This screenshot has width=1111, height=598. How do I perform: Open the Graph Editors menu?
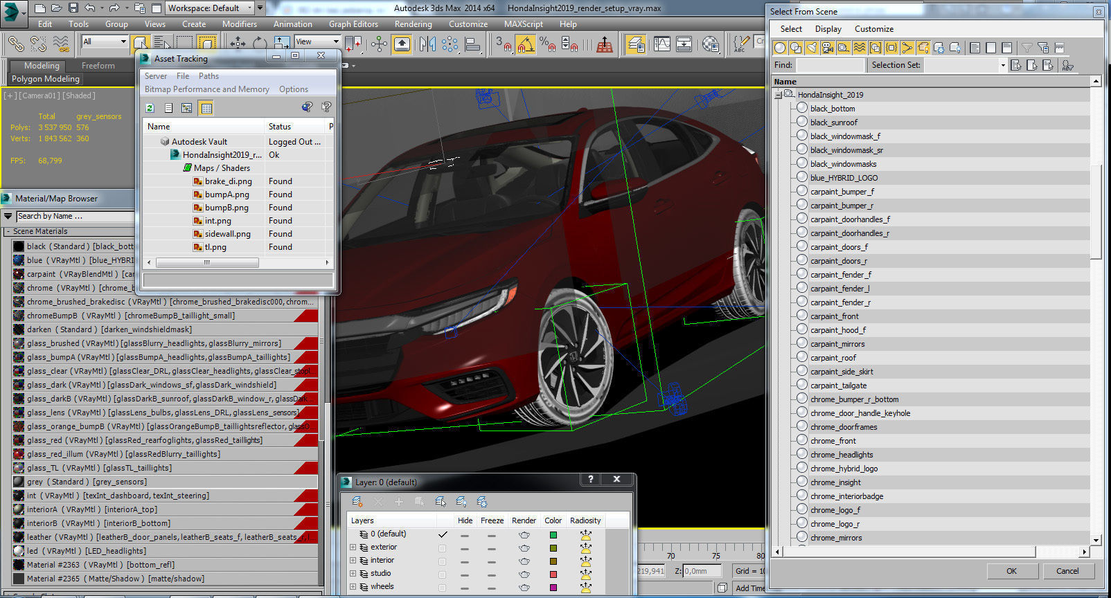[353, 24]
